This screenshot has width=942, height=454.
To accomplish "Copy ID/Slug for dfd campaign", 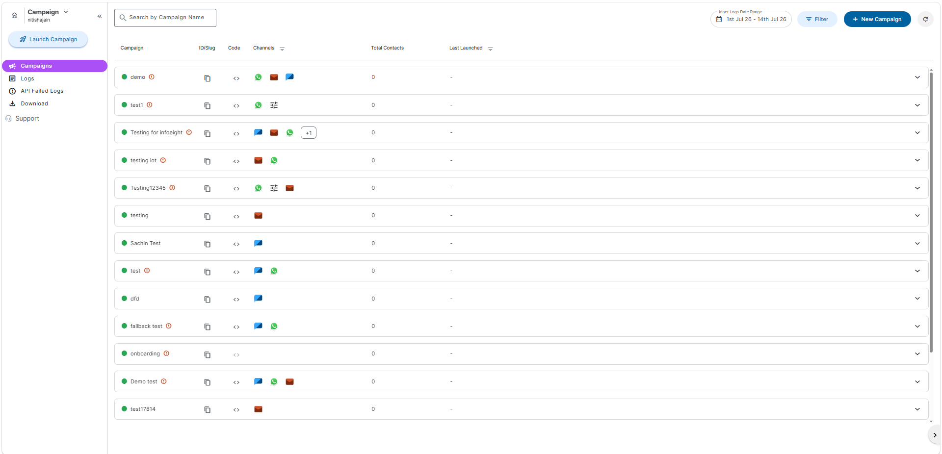I will point(208,299).
